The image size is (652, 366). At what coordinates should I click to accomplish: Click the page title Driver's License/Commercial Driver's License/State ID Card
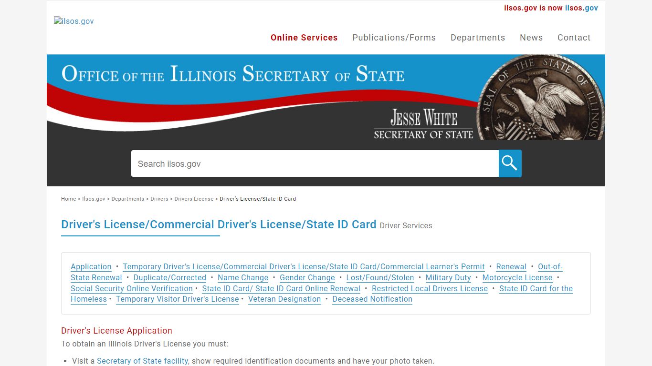(x=219, y=224)
